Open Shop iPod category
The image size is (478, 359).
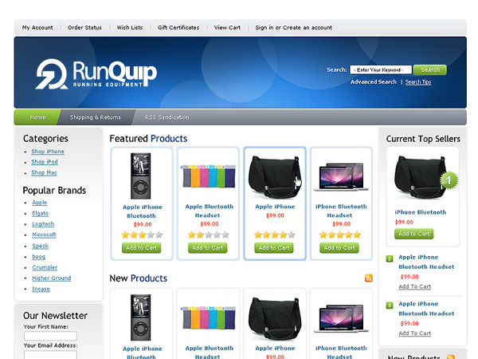point(44,162)
